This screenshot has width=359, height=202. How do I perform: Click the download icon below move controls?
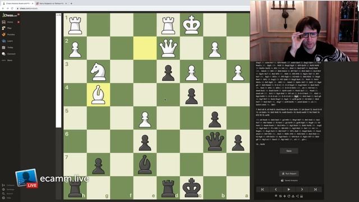pyautogui.click(x=293, y=196)
